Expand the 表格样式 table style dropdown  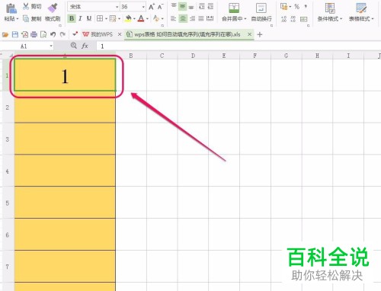(x=373, y=19)
